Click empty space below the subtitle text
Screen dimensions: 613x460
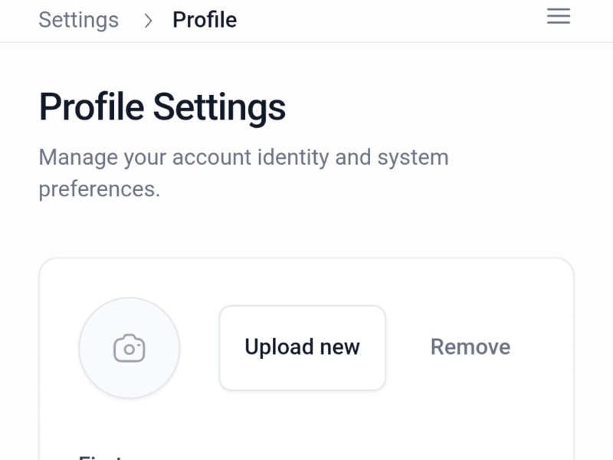(x=306, y=226)
